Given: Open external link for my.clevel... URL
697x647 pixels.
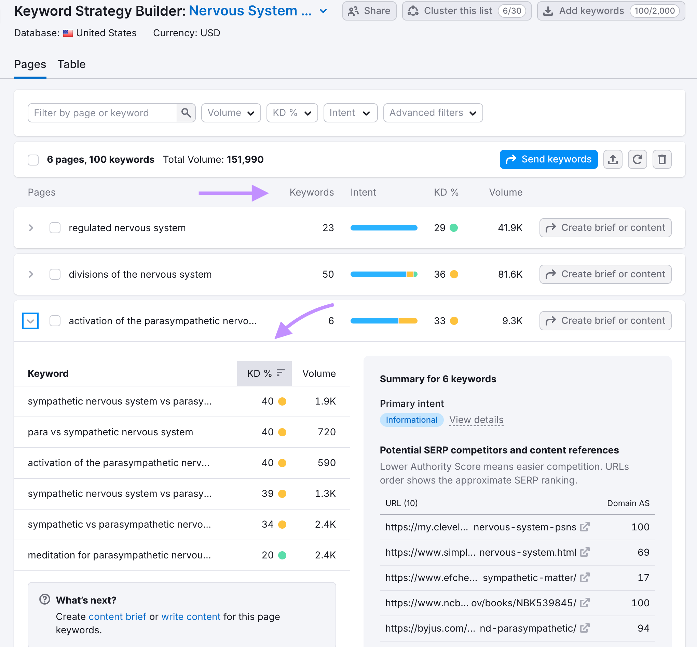Looking at the screenshot, I should [x=584, y=527].
